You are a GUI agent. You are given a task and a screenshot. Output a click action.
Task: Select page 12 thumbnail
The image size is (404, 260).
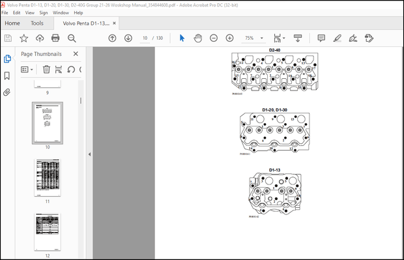[x=48, y=232]
